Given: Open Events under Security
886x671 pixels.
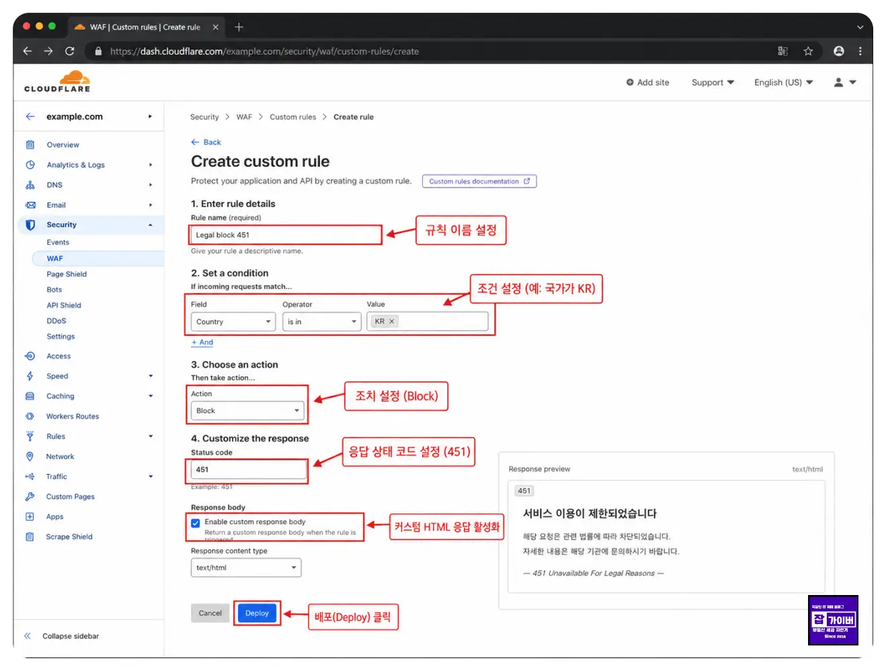Looking at the screenshot, I should (x=58, y=243).
